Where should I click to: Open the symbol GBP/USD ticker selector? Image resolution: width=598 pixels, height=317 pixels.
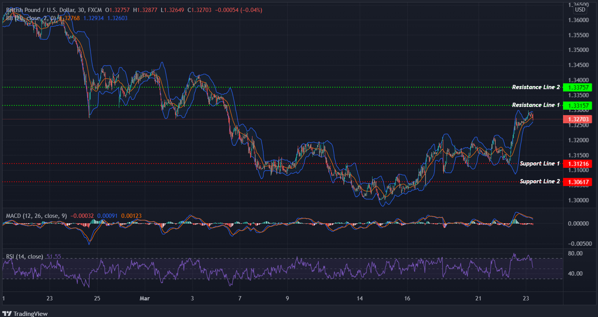[x=41, y=10]
